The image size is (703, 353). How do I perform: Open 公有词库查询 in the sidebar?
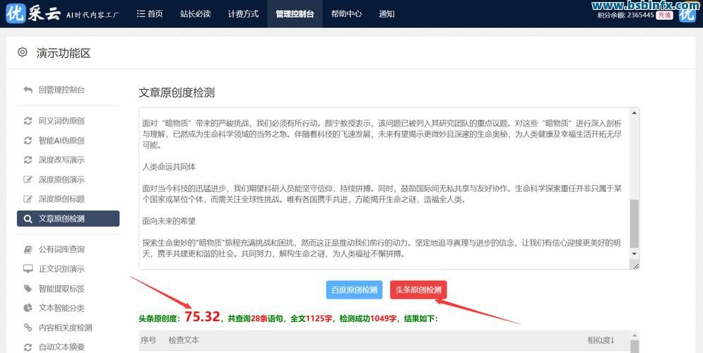(x=61, y=249)
